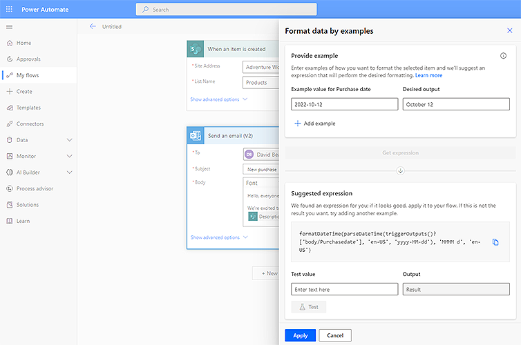
Task: Open the Site Address dropdown
Action: pyautogui.click(x=260, y=67)
